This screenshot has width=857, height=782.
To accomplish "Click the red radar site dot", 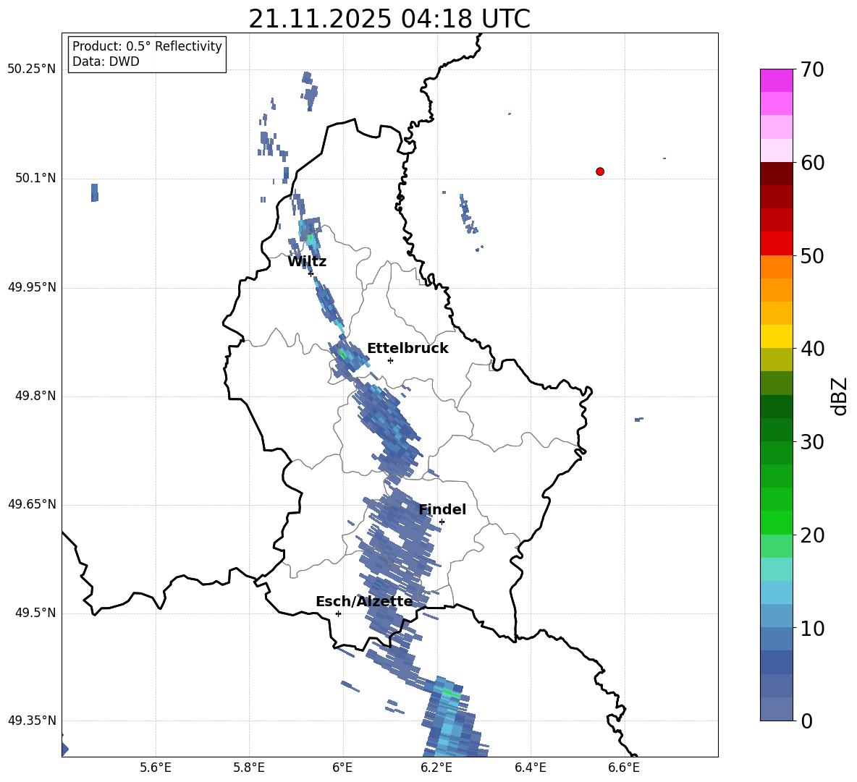I will point(600,171).
